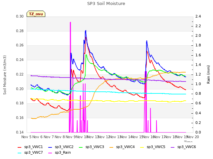Screen dimensions: 213x159
Task: Click the Nov 13 date tick label
Action: tap(116, 137)
